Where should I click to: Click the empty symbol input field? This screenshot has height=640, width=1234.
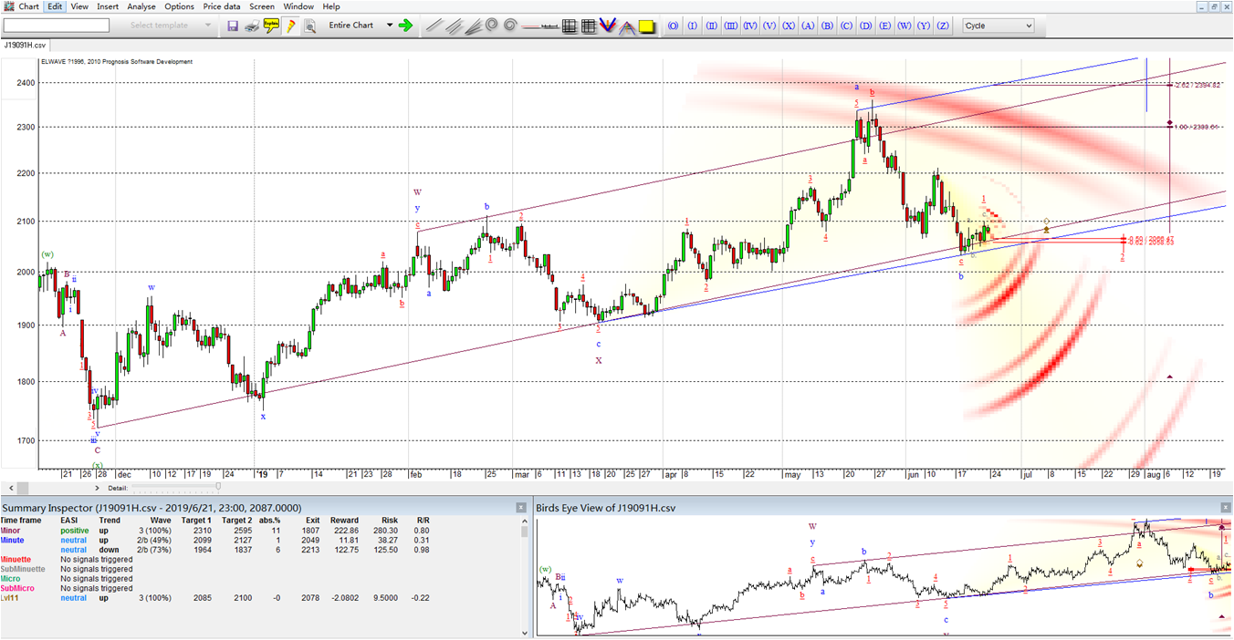tap(57, 26)
